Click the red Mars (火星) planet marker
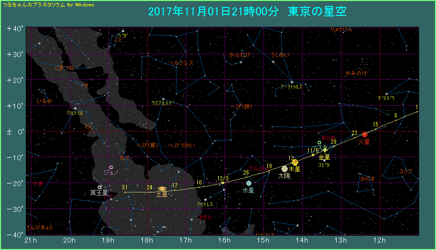This screenshot has width=436, height=250. [364, 134]
